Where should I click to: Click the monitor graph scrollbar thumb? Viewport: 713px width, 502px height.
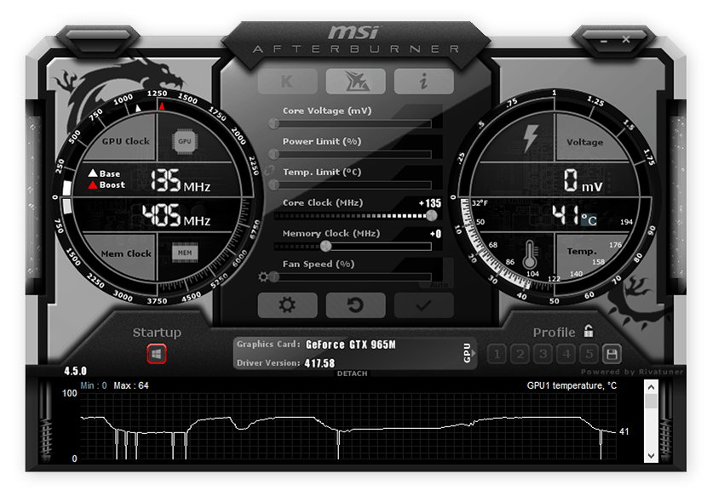651,401
